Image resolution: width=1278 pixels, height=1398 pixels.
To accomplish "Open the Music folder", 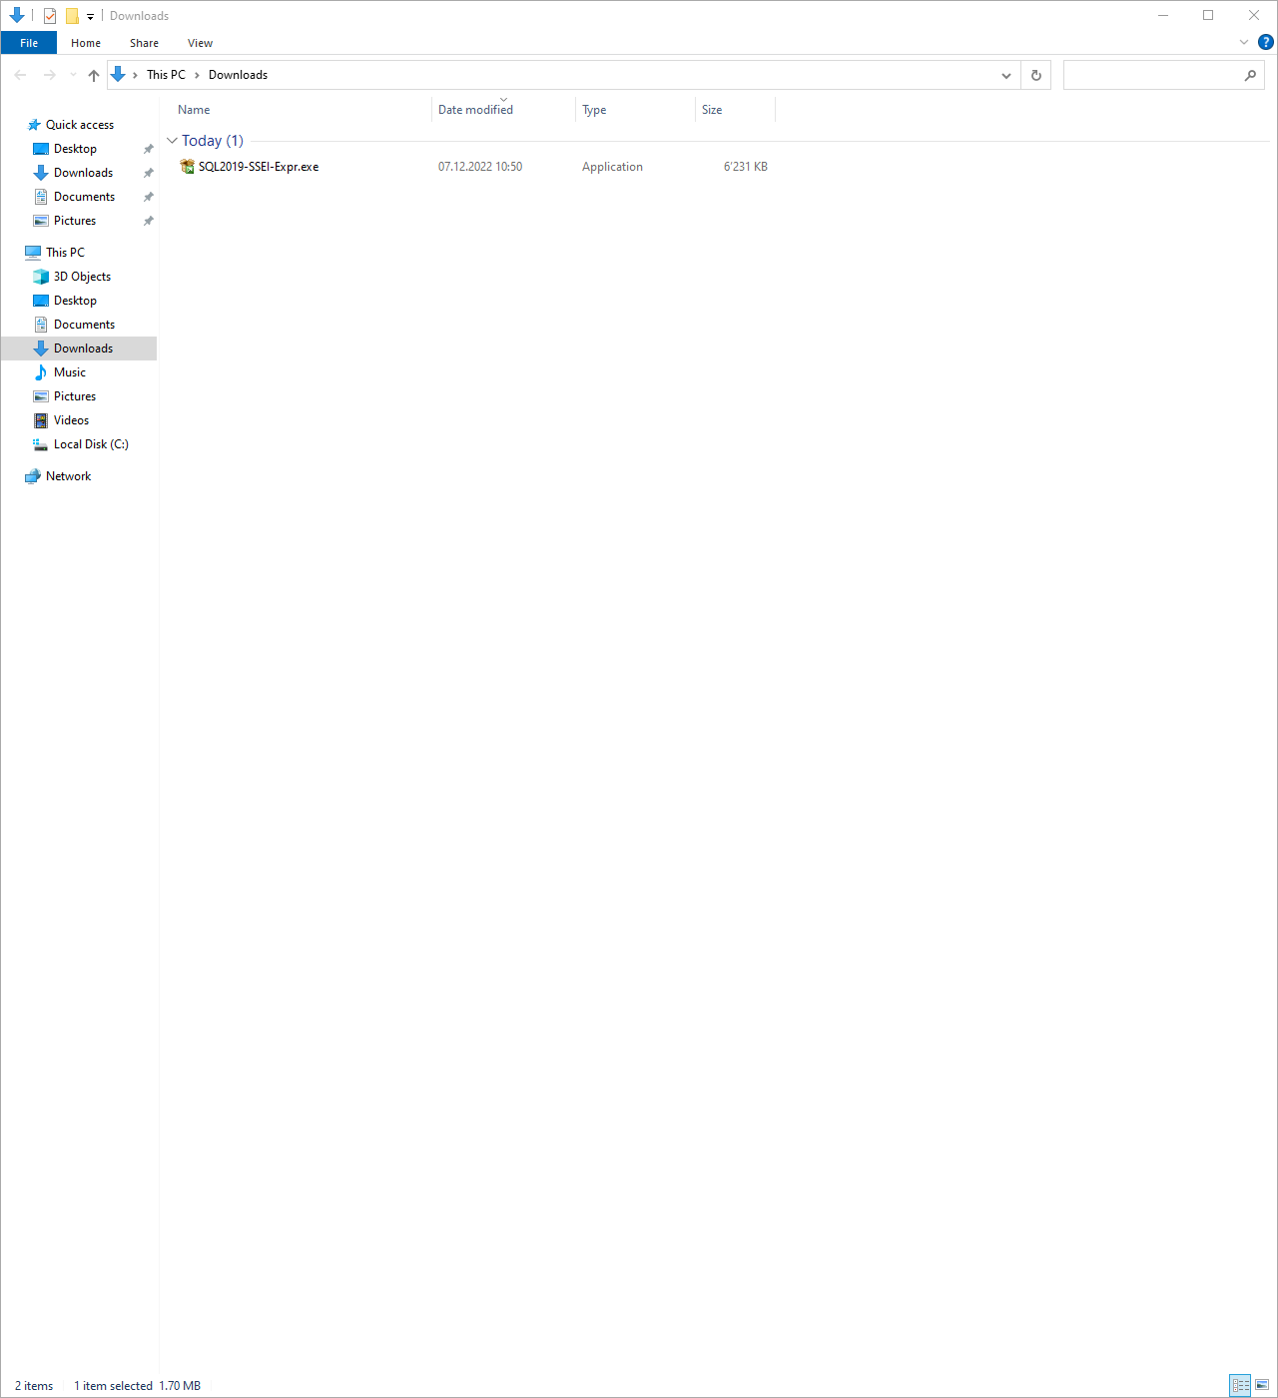I will 70,372.
